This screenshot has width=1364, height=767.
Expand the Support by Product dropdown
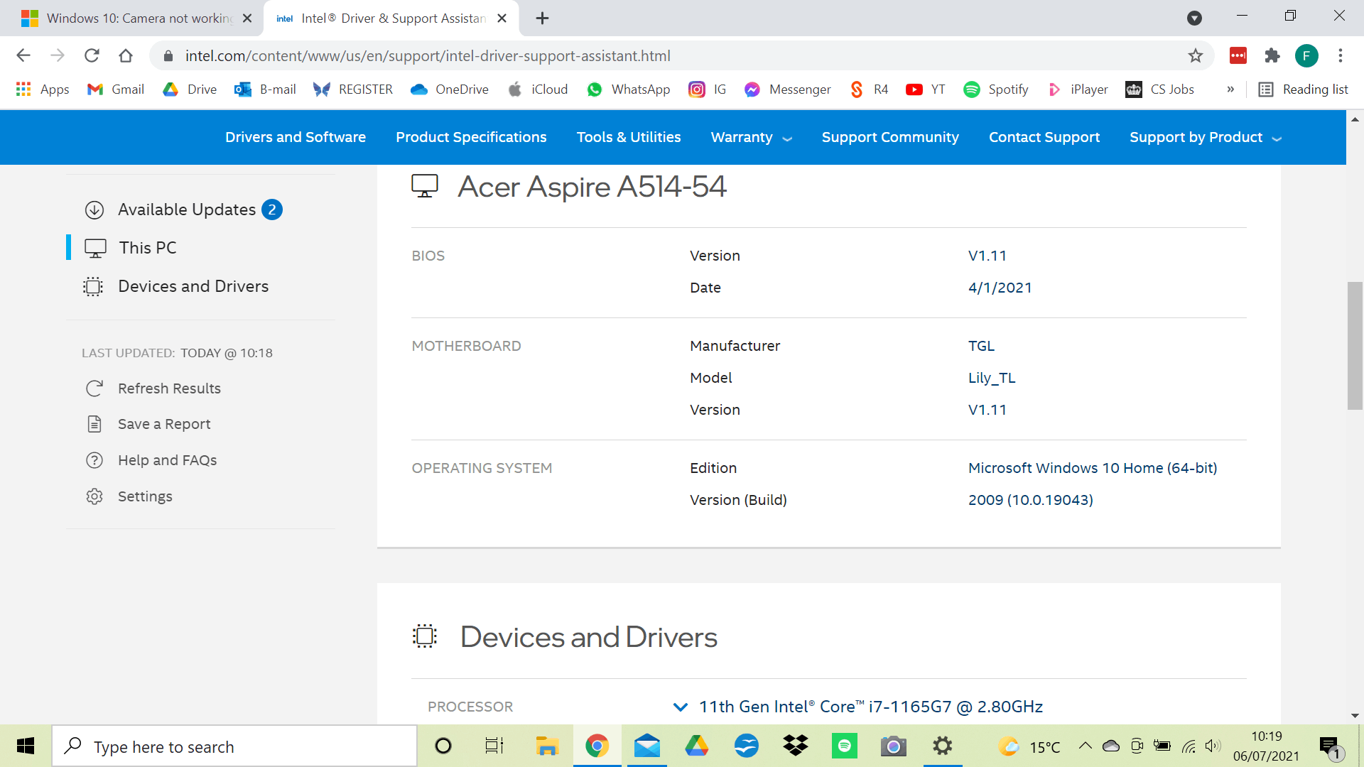[1205, 137]
